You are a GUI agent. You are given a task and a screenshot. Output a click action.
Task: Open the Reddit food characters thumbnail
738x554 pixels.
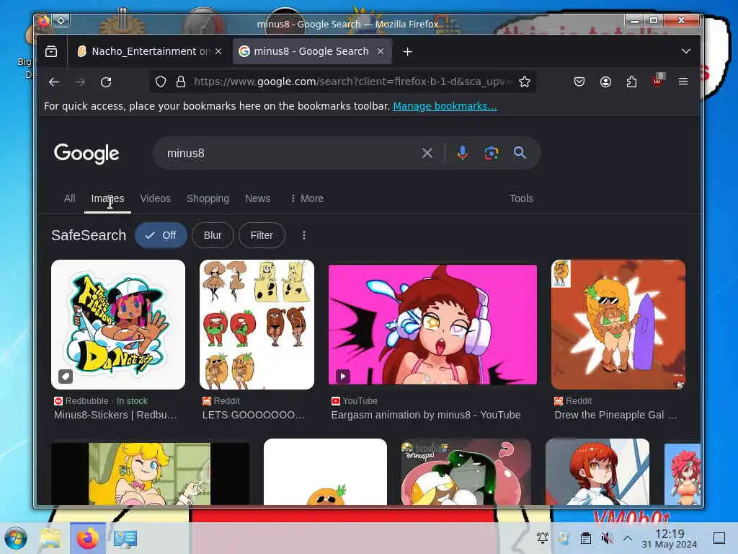click(257, 325)
